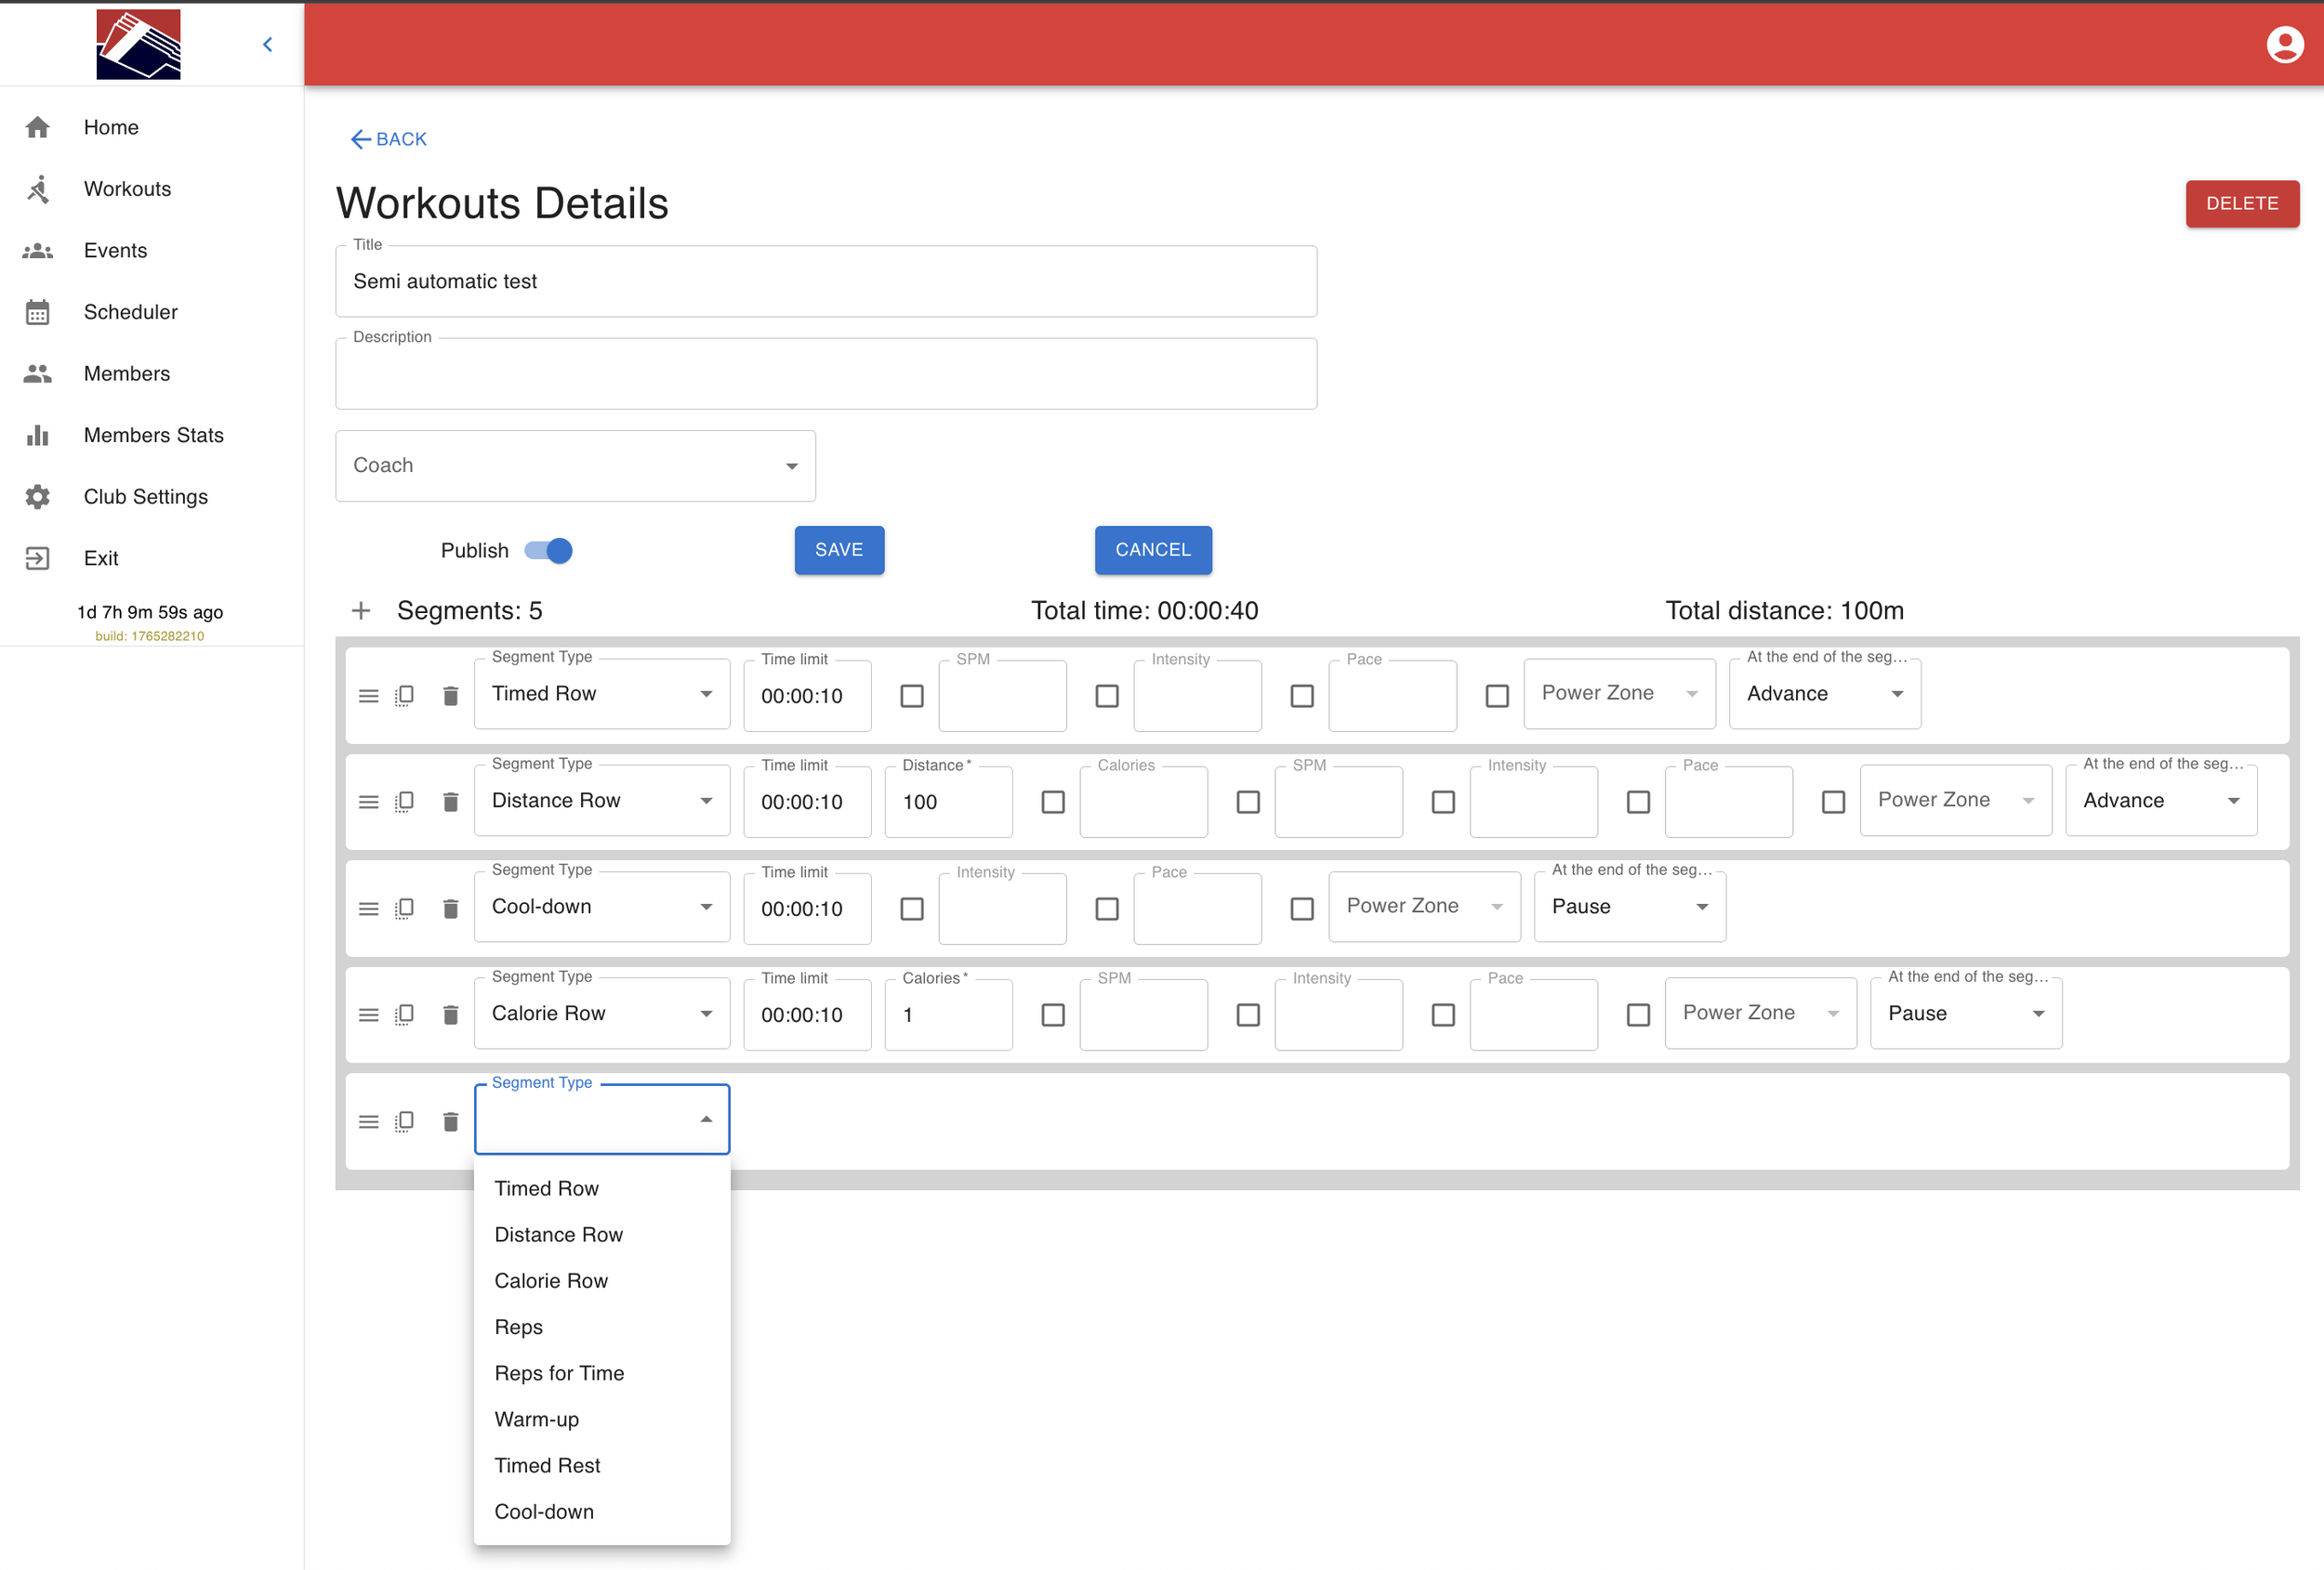
Task: Open Club Settings in the sidebar
Action: click(152, 497)
